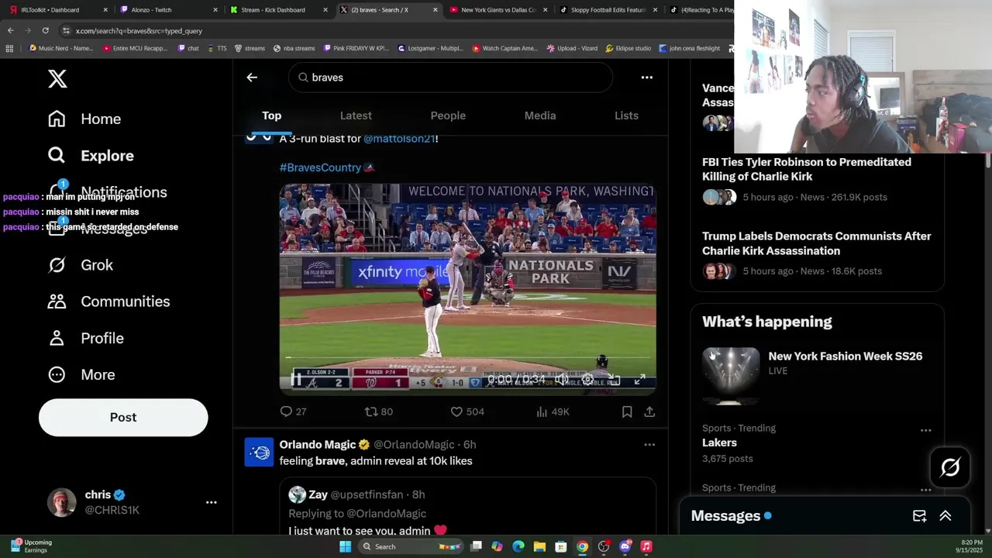Image resolution: width=992 pixels, height=558 pixels.
Task: Open the #BravesCountry hashtag
Action: tap(320, 167)
